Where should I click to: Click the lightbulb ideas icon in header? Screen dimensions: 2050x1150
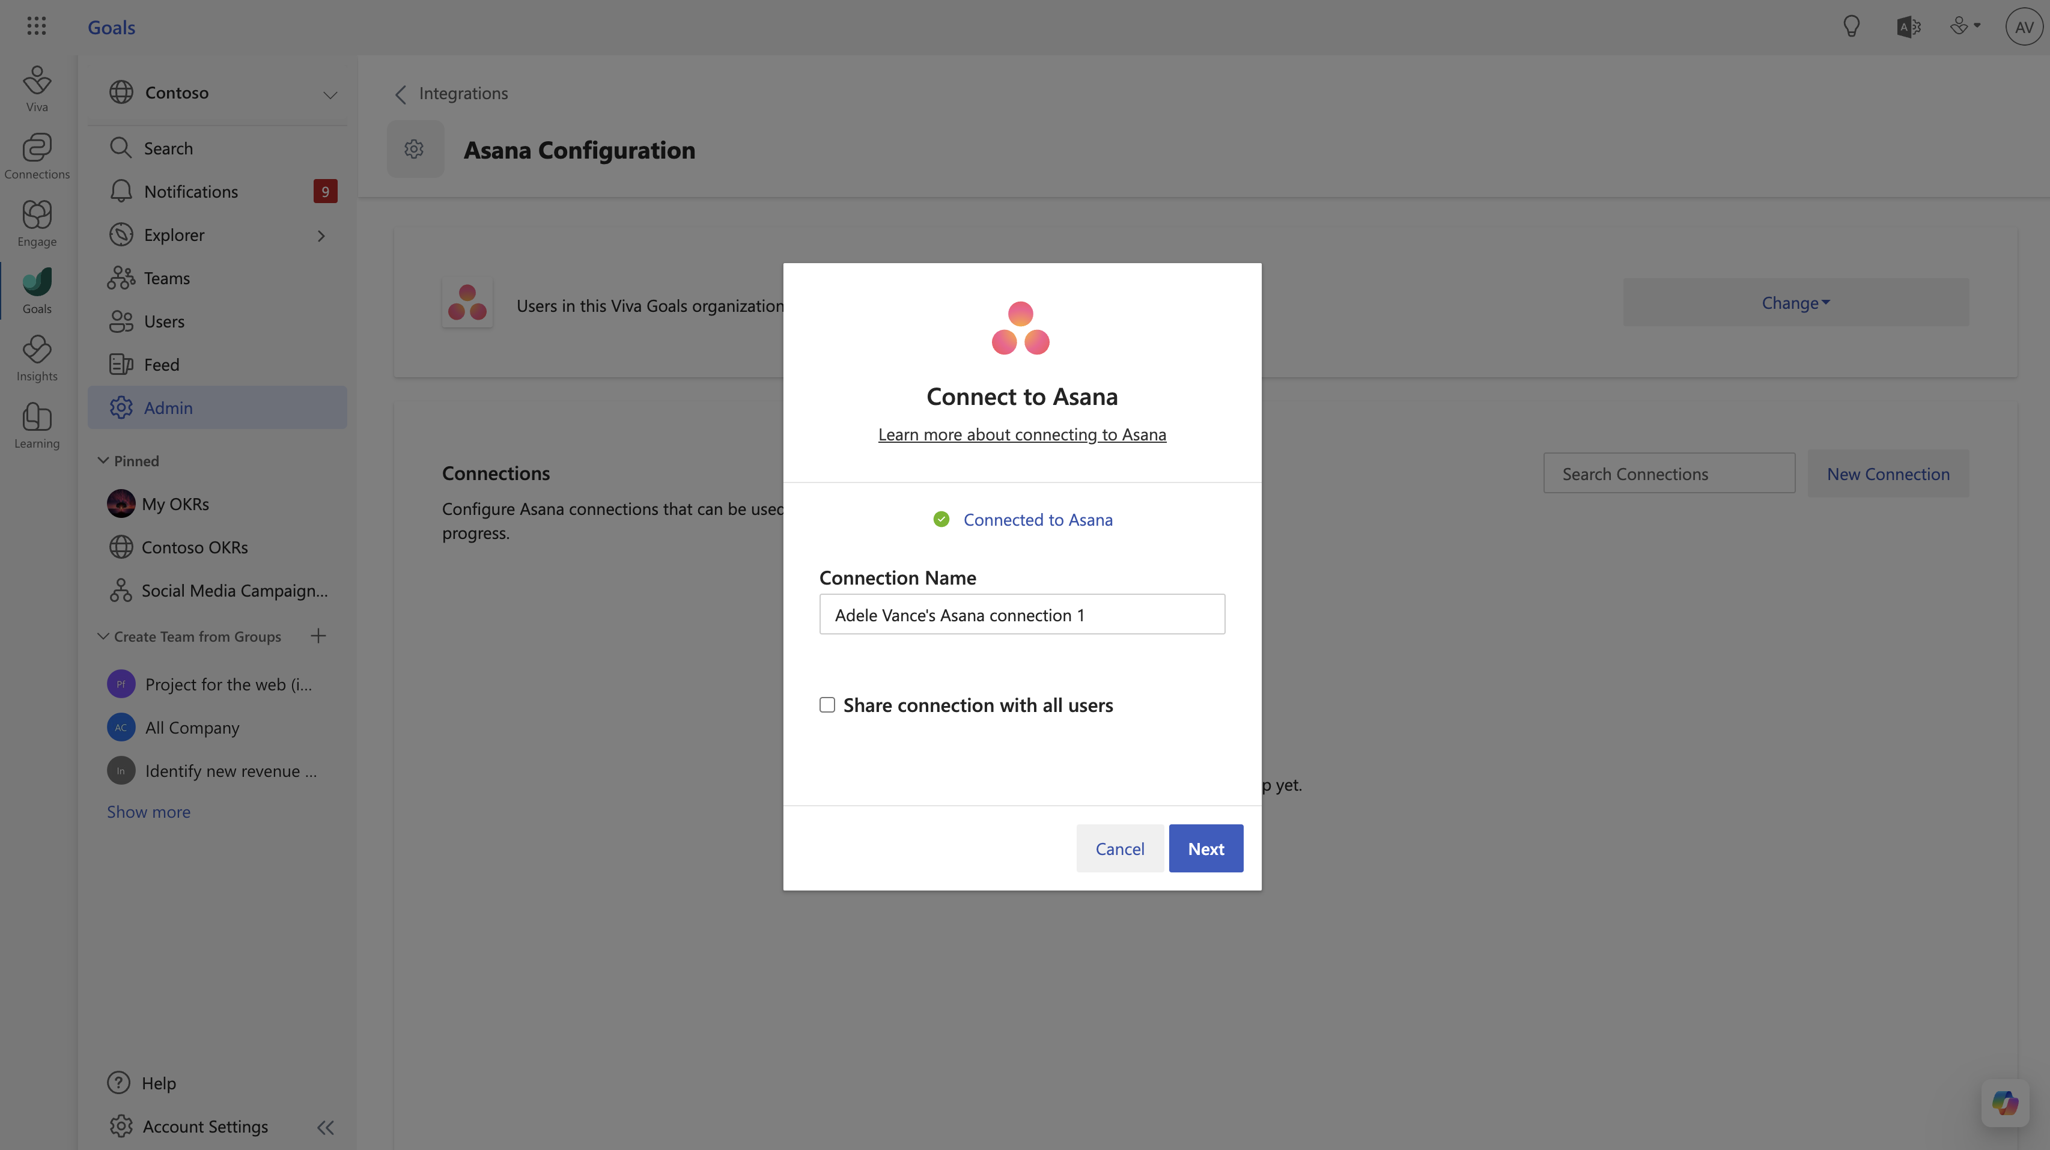[x=1851, y=26]
